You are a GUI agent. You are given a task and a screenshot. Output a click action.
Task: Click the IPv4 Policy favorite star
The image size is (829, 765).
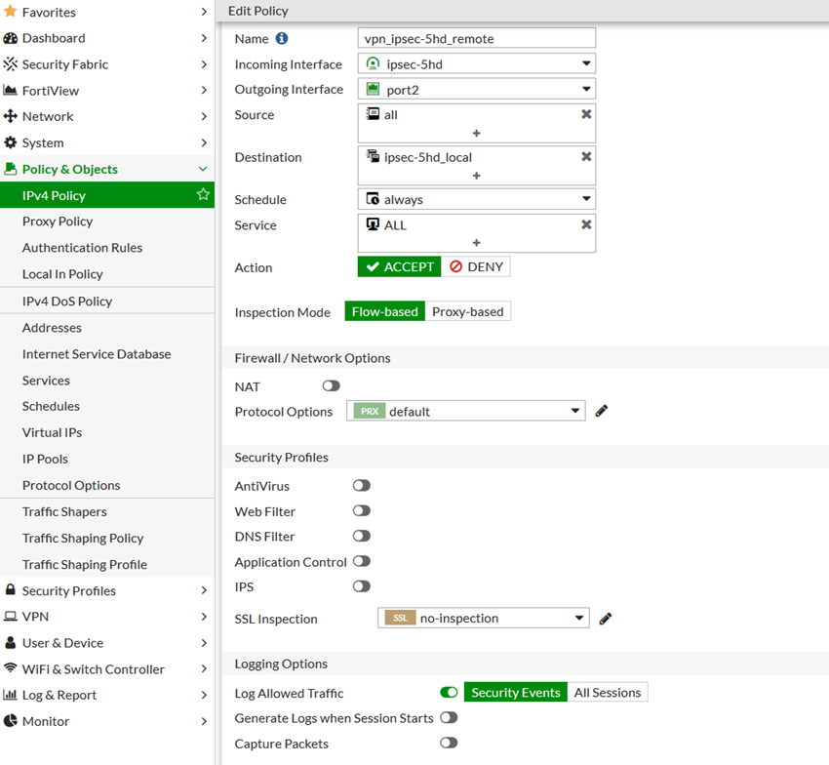click(x=203, y=195)
